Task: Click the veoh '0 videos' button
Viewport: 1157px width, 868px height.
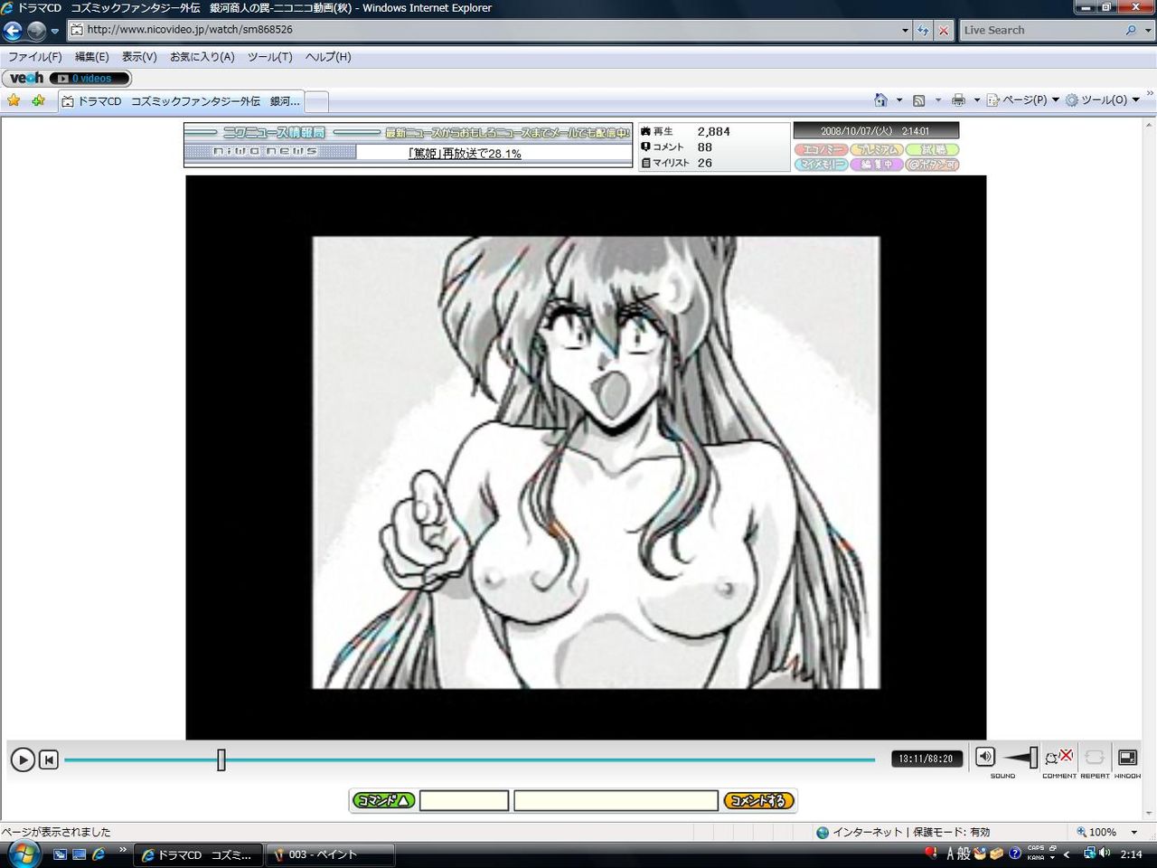Action: point(89,79)
